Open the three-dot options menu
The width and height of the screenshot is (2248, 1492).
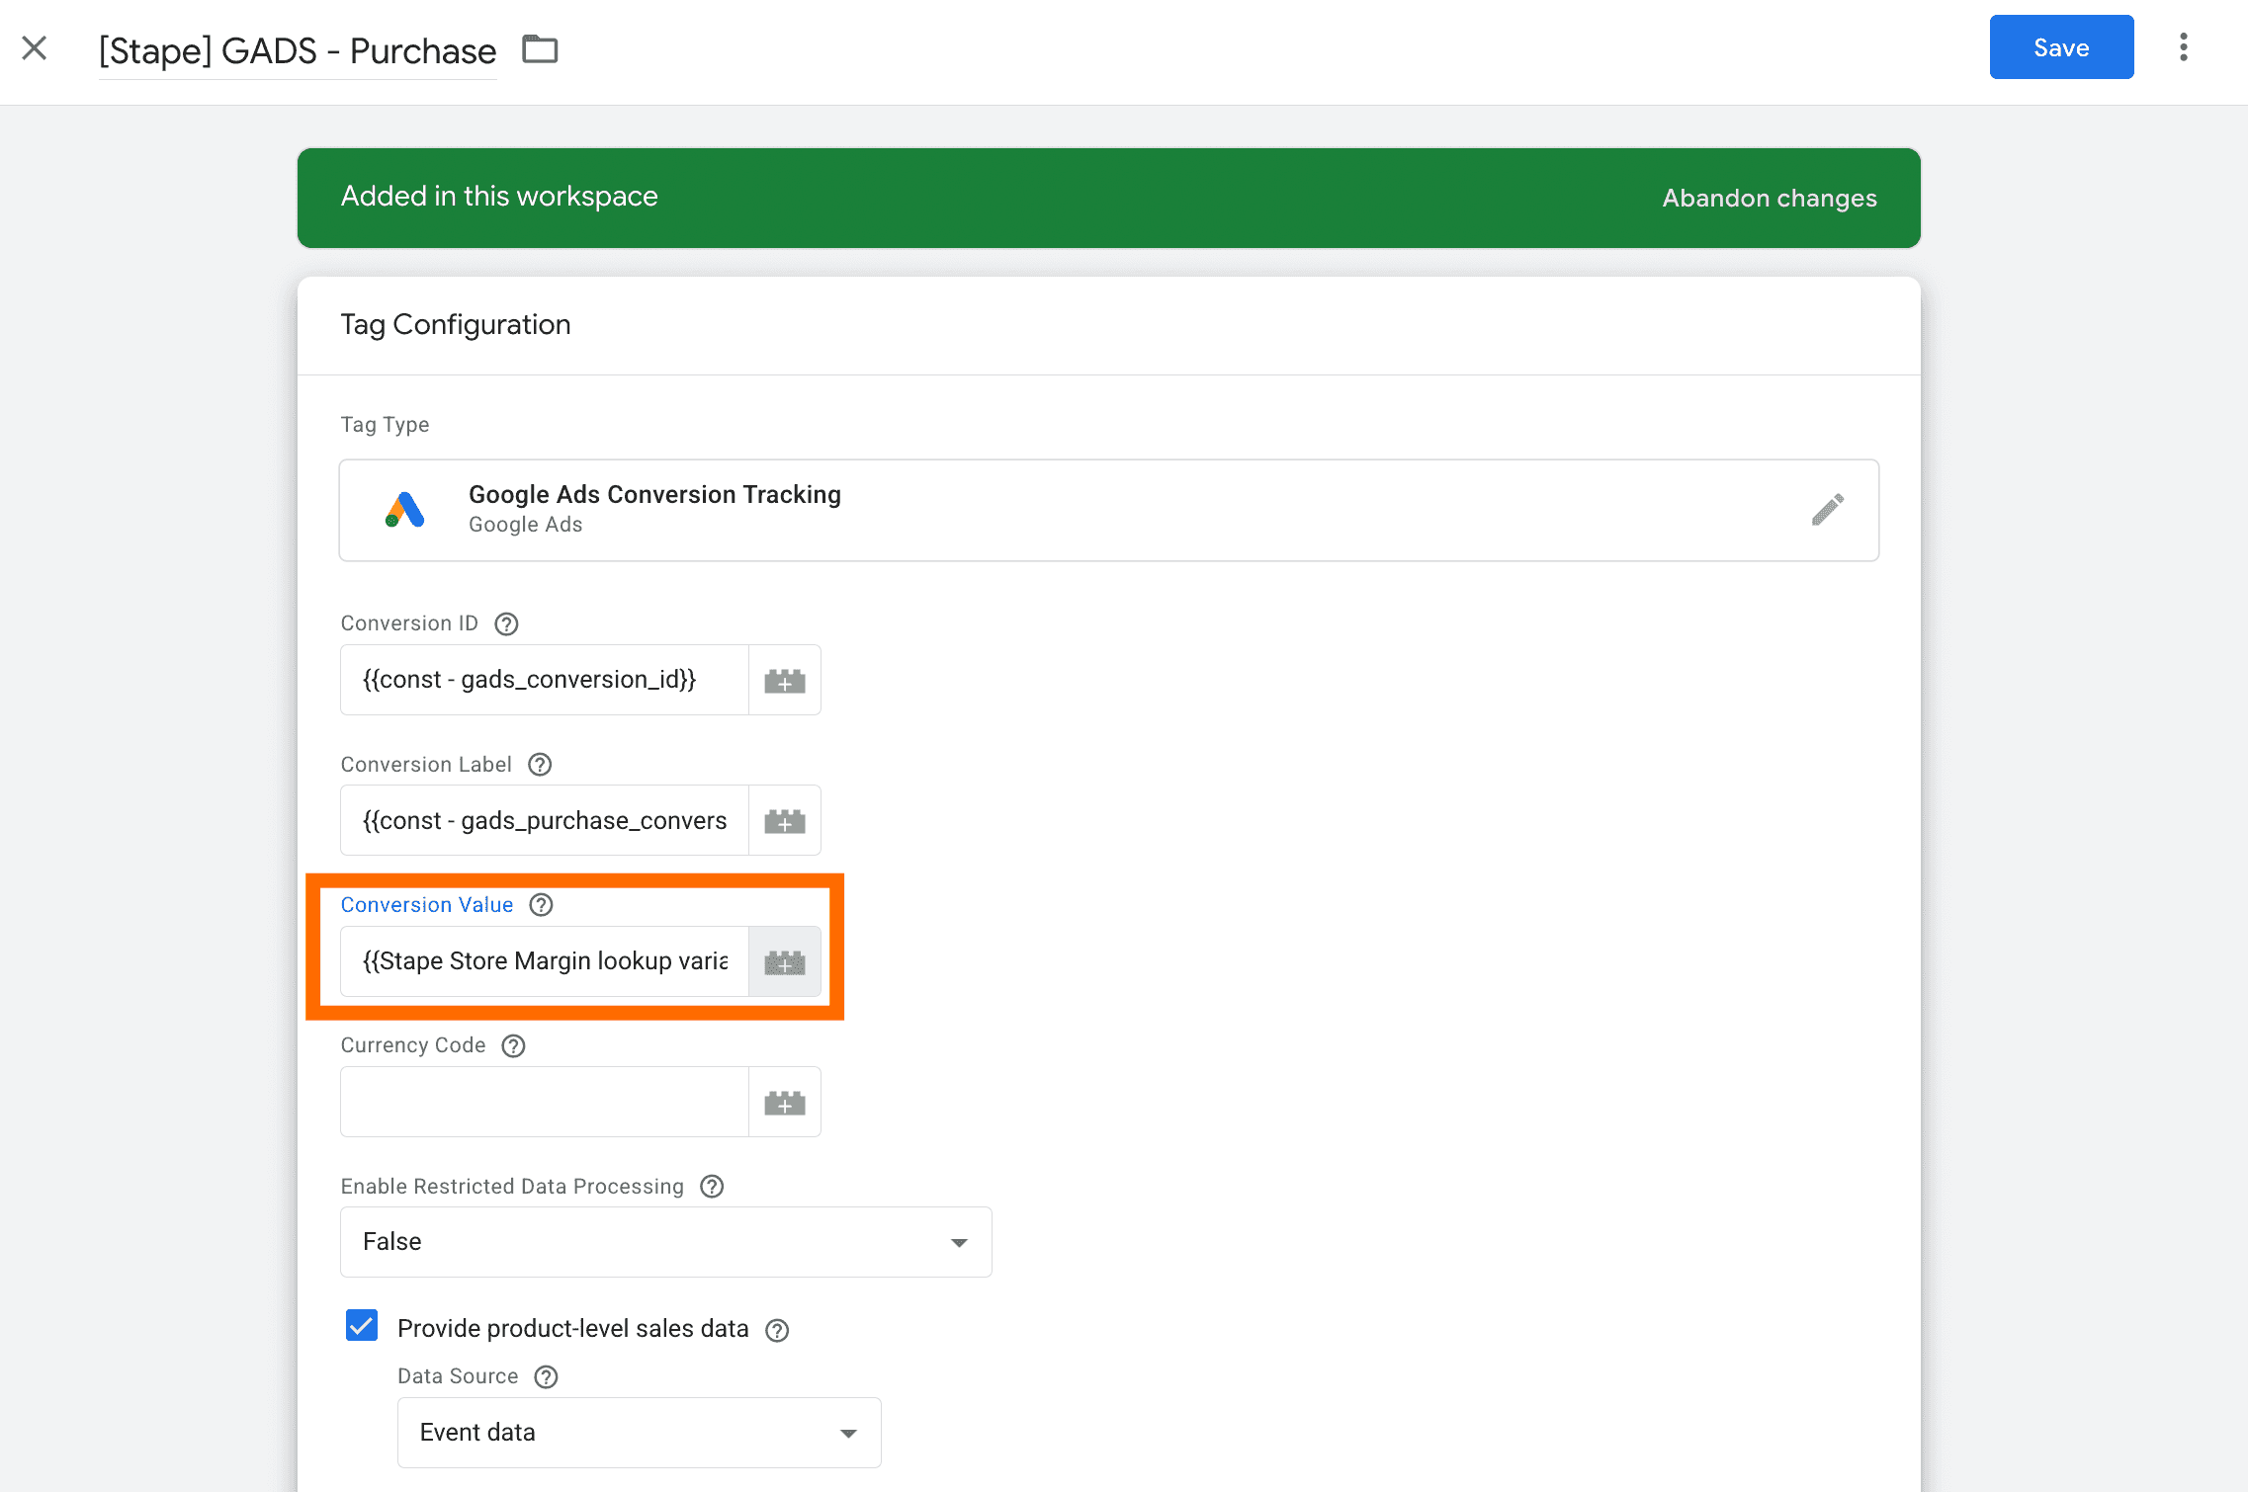point(2183,46)
